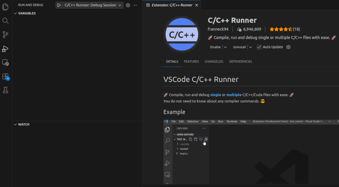Viewport: 339px width, 187px height.
Task: Switch to the Changelog tab
Action: point(214,62)
